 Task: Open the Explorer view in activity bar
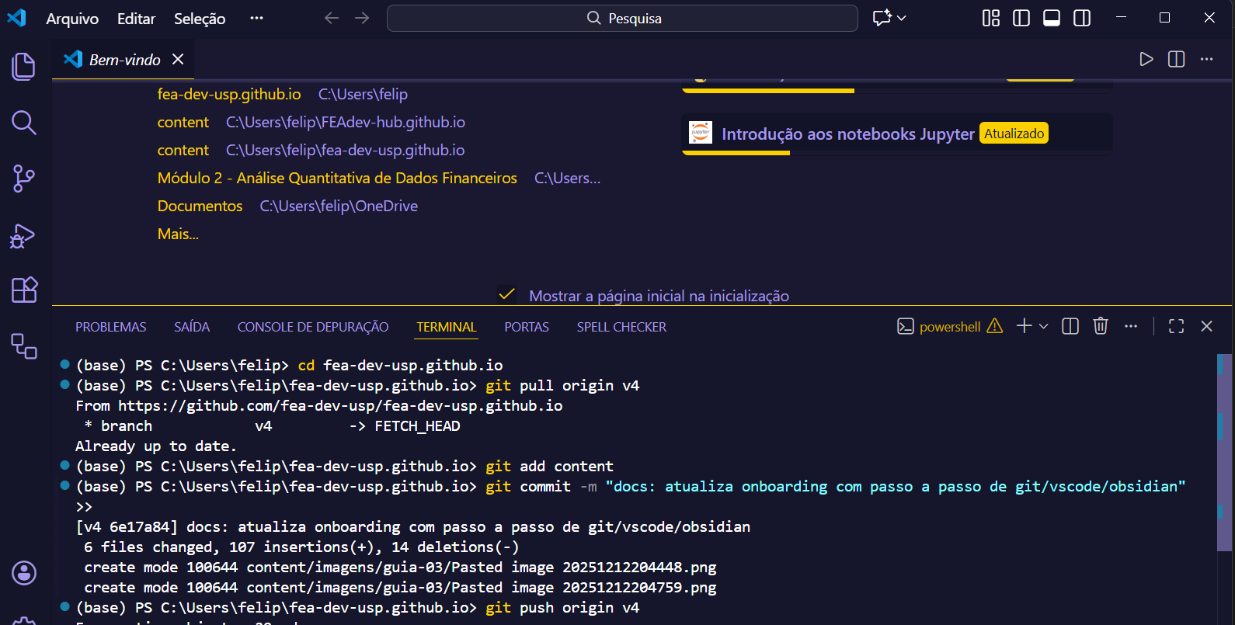pyautogui.click(x=23, y=67)
